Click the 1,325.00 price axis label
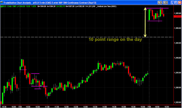This screenshot has height=108, width=182. 177,102
